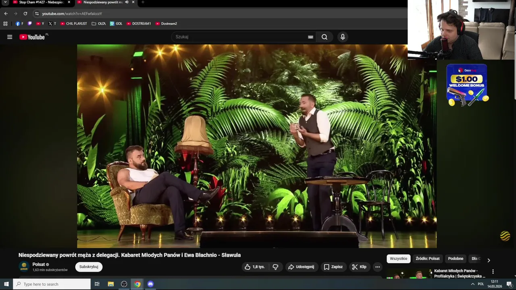Open the Polsat channel name link

click(39, 265)
